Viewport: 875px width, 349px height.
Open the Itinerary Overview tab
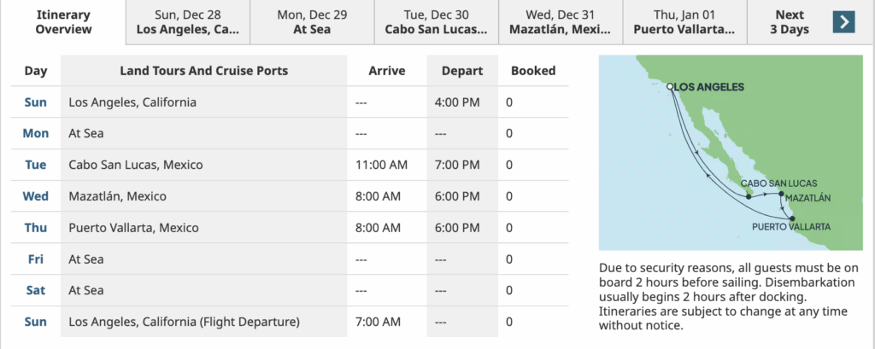[x=63, y=22]
